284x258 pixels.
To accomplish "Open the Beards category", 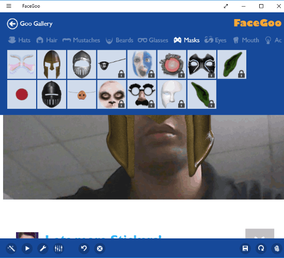I will point(119,40).
